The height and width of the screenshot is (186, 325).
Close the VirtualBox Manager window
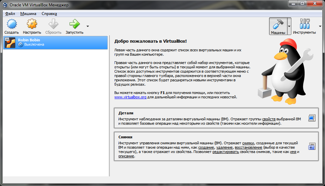pos(315,3)
